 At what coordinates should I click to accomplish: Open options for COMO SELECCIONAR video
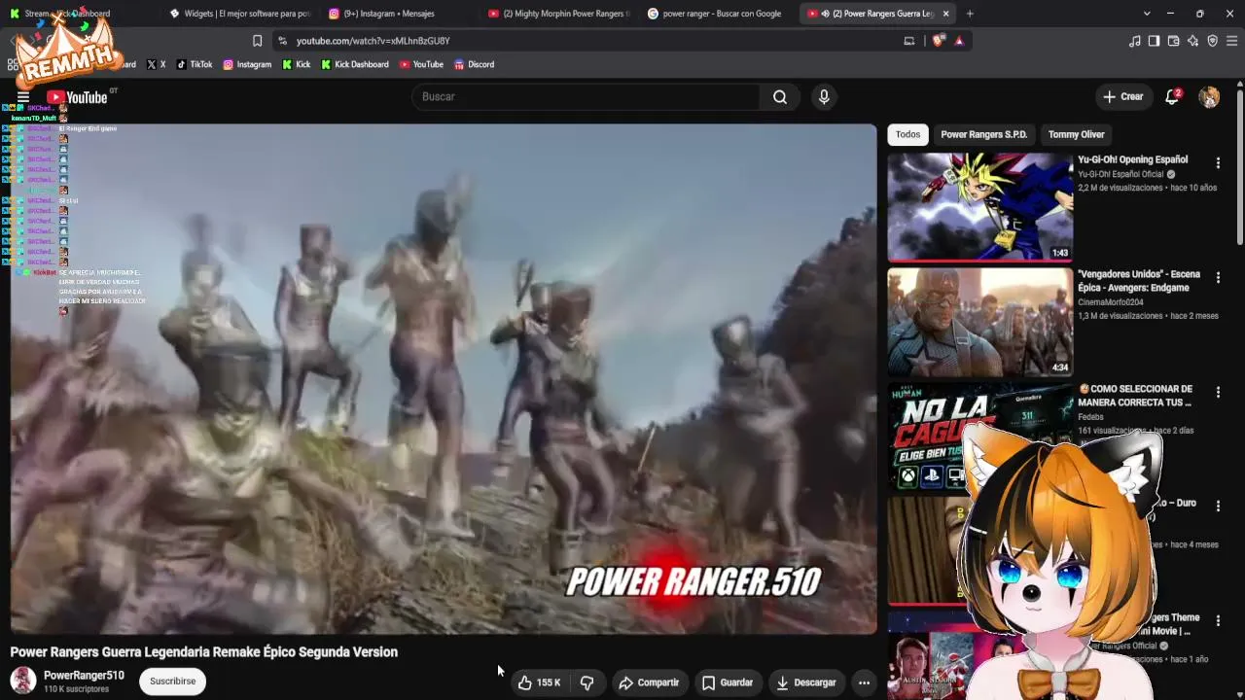[1218, 393]
